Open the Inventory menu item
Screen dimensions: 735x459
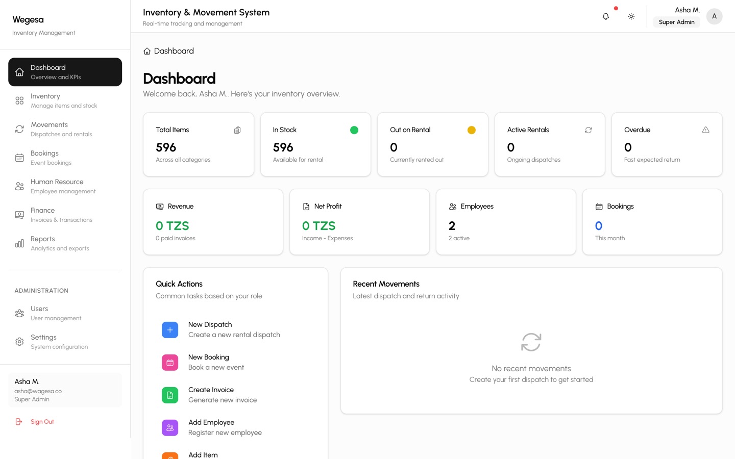pyautogui.click(x=65, y=100)
